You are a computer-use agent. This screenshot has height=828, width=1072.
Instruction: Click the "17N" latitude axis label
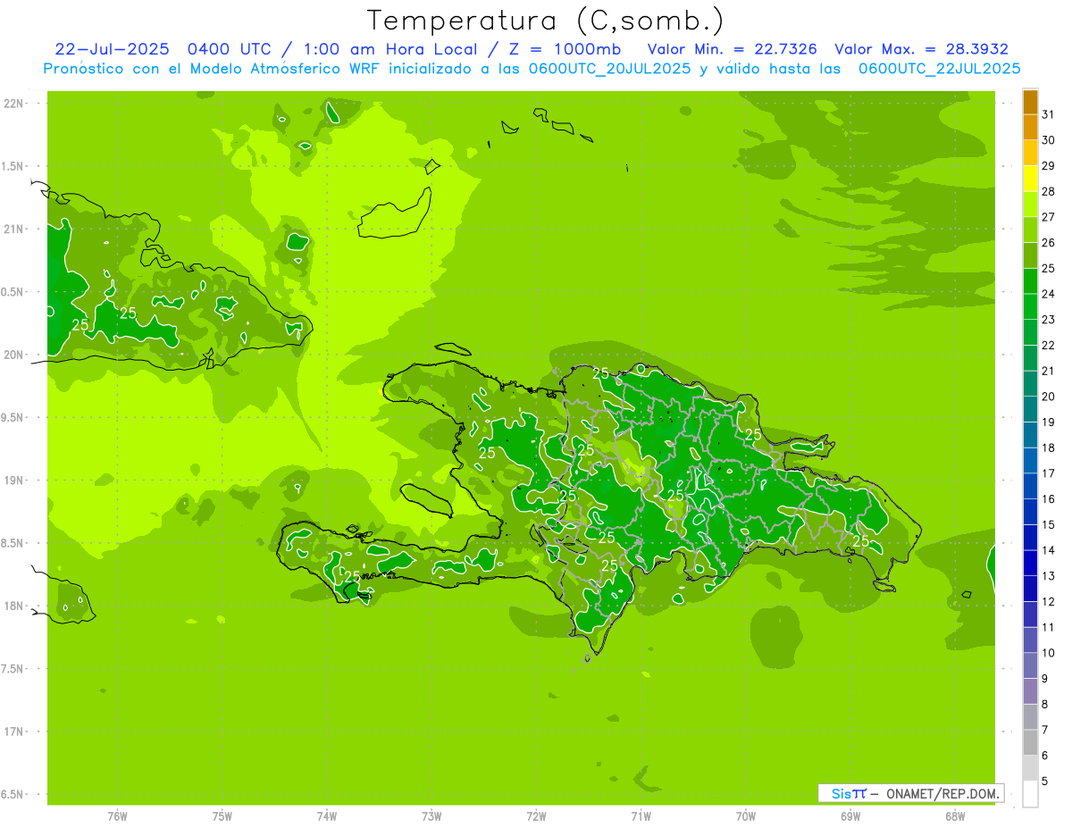pos(13,732)
